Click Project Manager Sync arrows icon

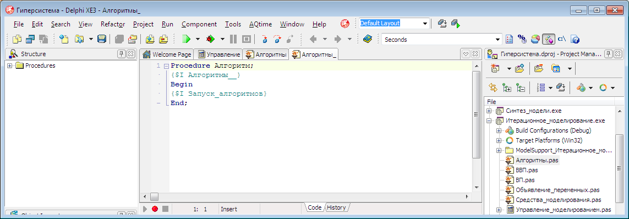(493, 87)
